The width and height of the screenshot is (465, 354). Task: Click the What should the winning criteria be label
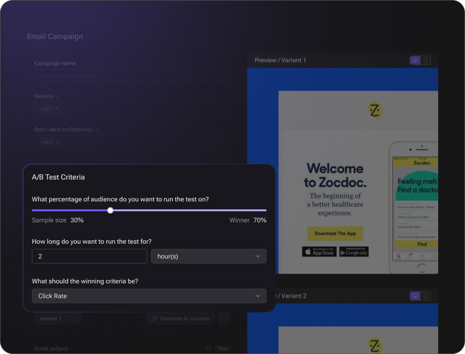tap(85, 281)
